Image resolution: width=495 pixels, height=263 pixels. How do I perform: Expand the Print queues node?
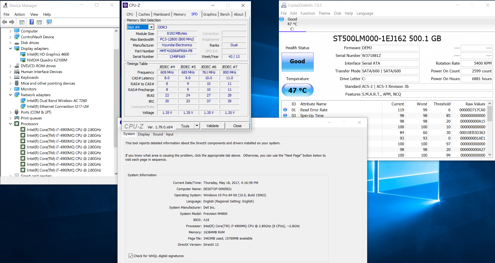[x=10, y=118]
